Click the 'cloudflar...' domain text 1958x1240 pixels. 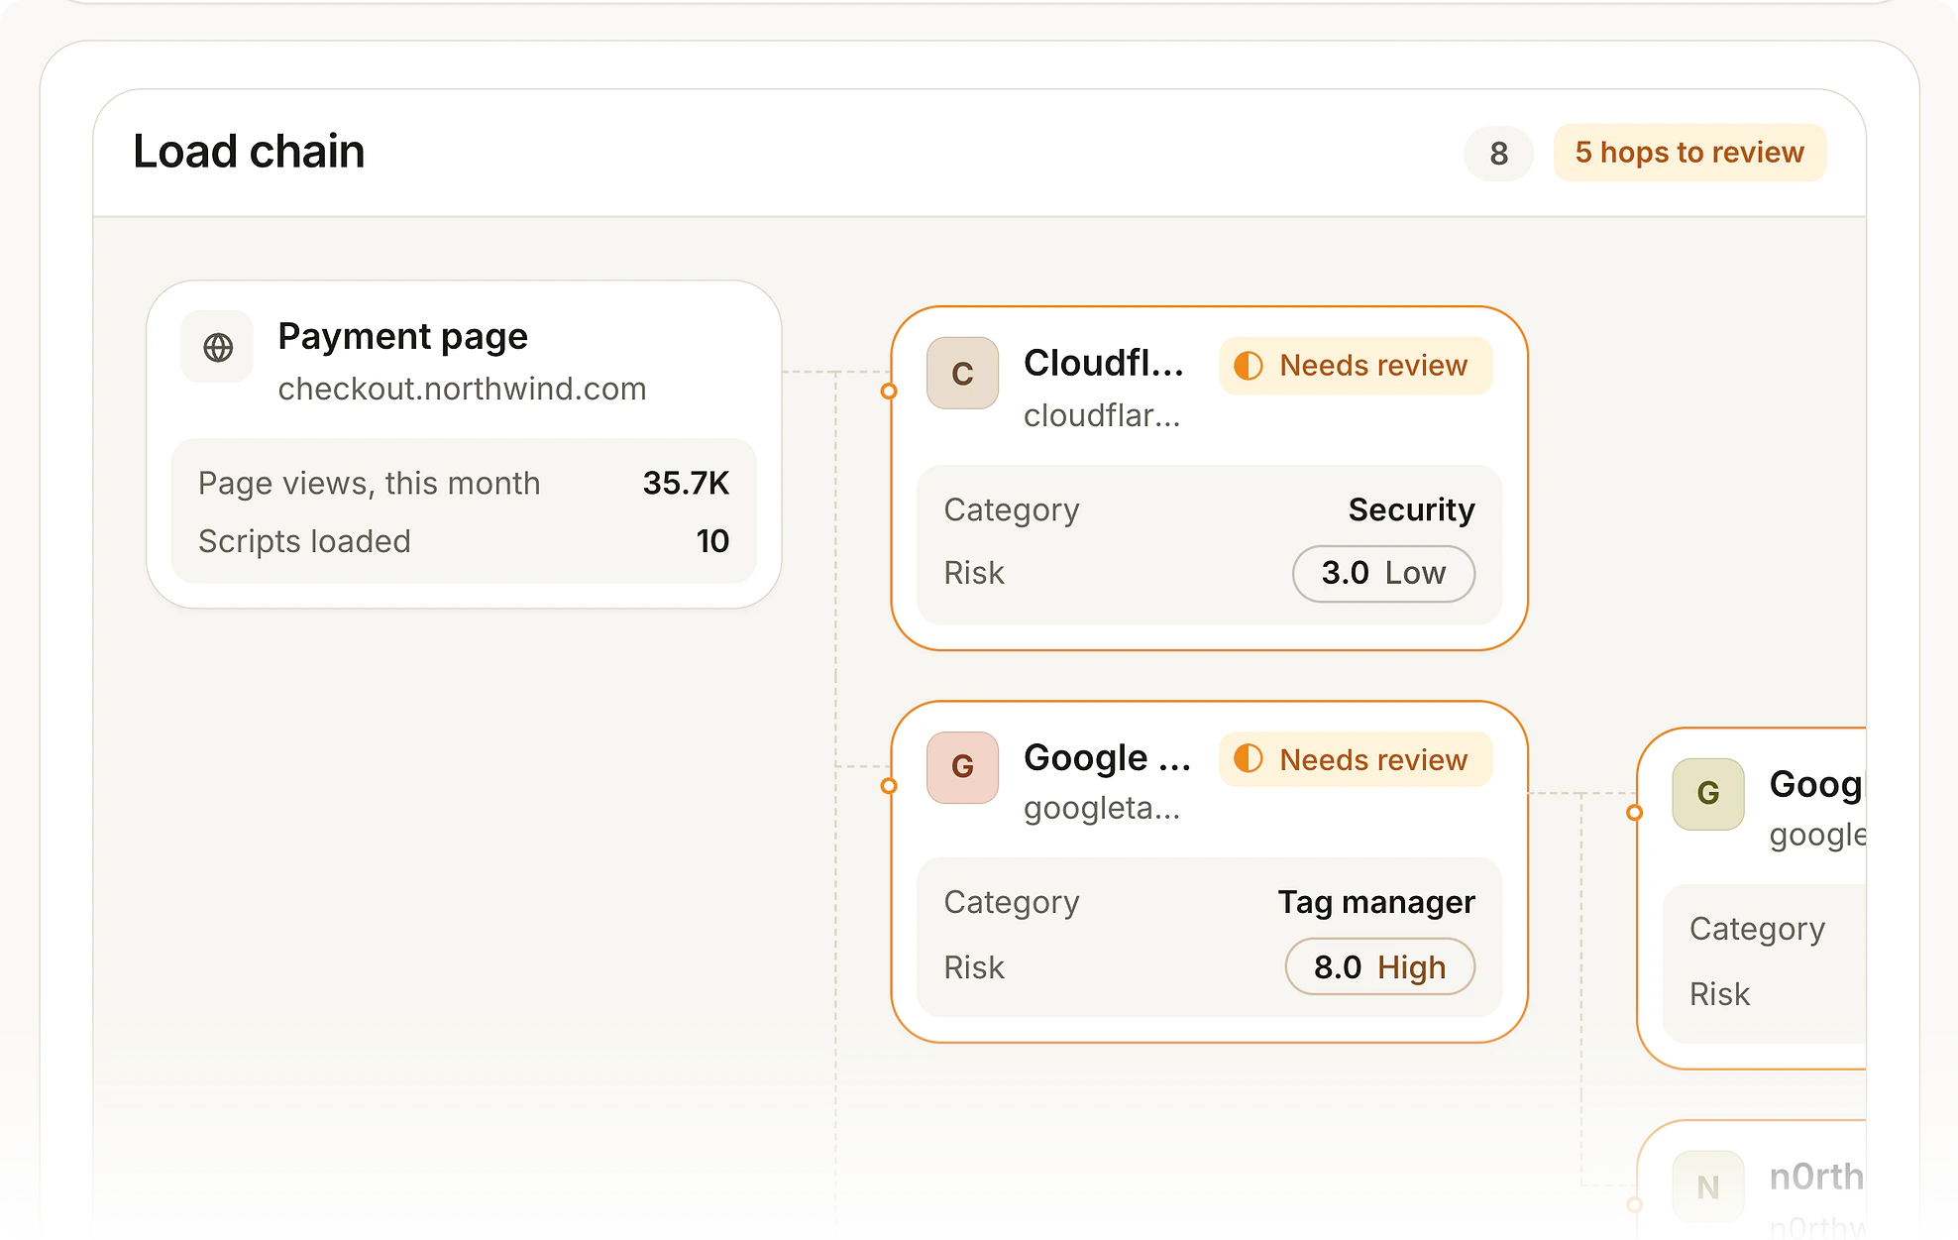(1102, 416)
